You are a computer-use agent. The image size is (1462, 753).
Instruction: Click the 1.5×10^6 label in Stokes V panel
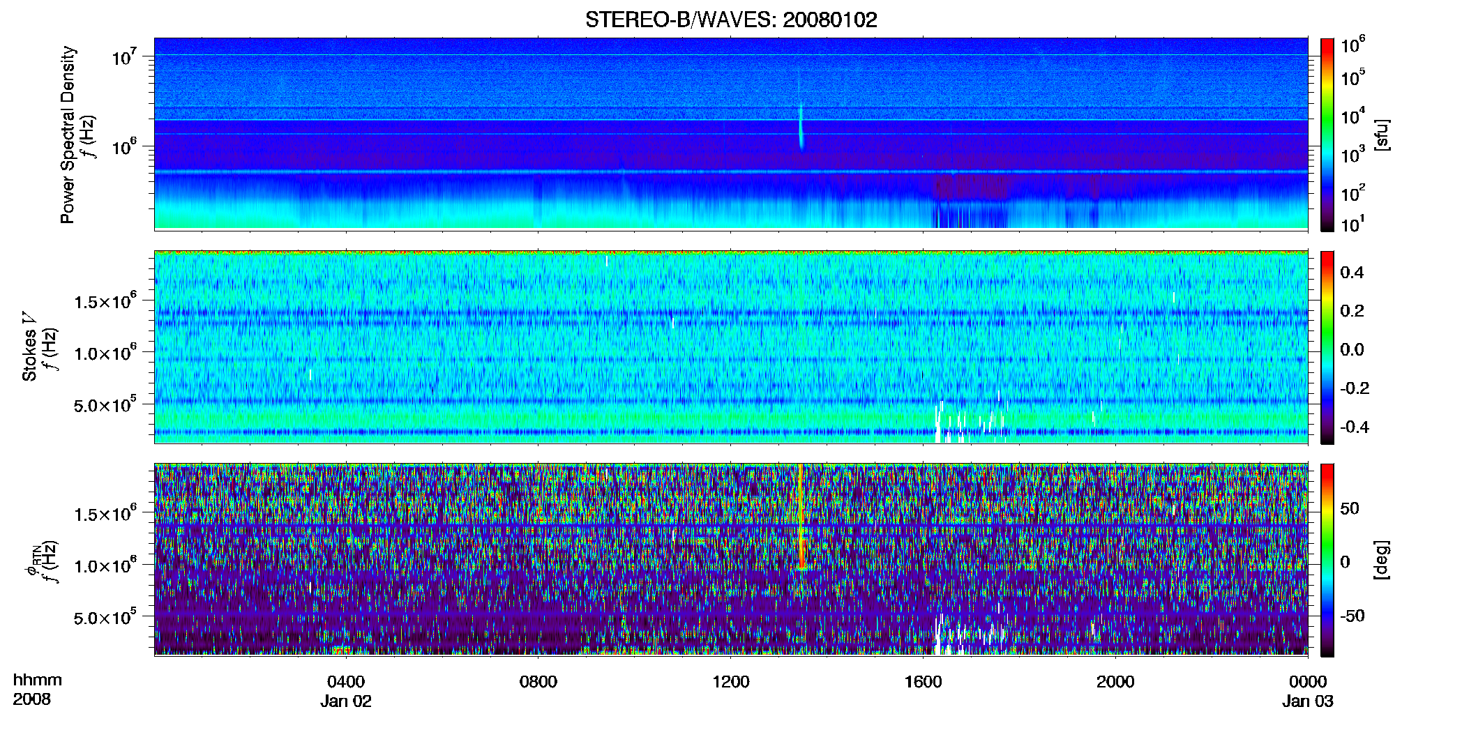(x=105, y=301)
